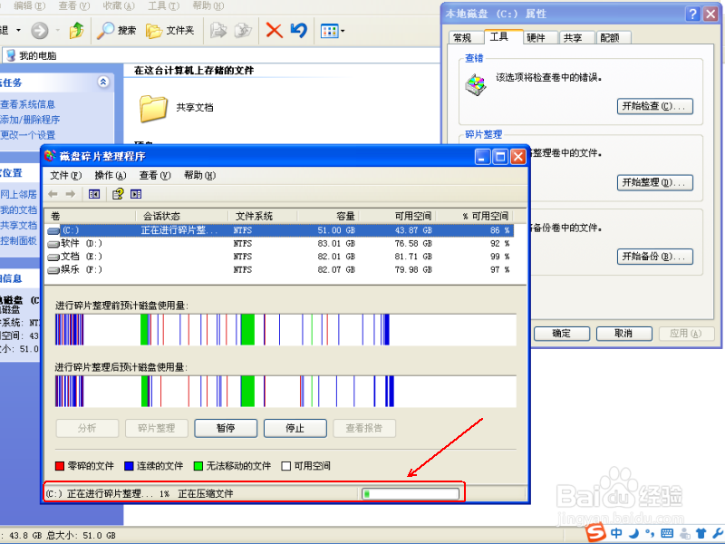The image size is (725, 544).
Task: Click the red 零碎的文件 legend swatch
Action: point(60,466)
